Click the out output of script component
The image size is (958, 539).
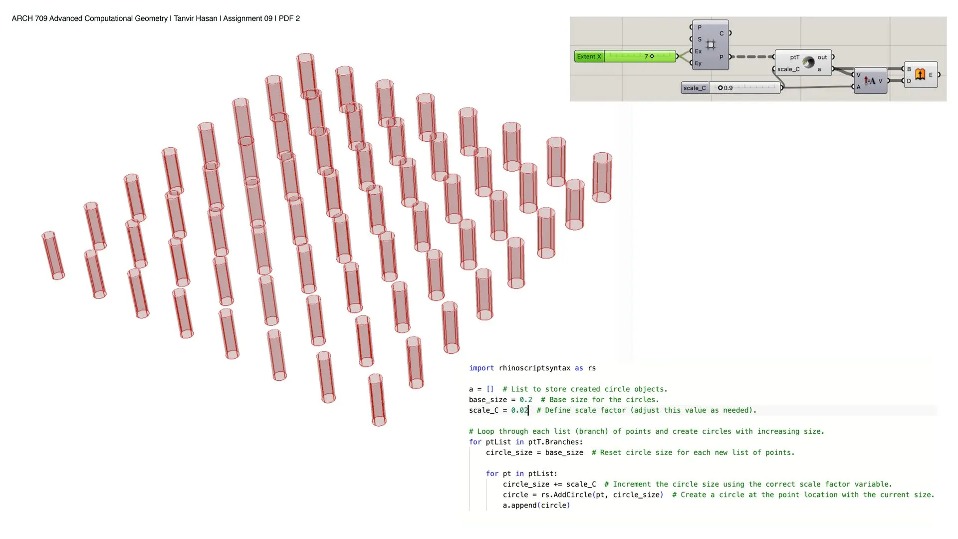coord(822,57)
